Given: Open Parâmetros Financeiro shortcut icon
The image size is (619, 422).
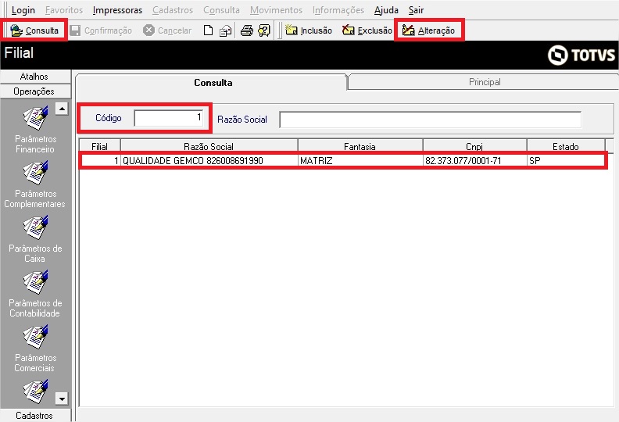Looking at the screenshot, I should coord(35,118).
